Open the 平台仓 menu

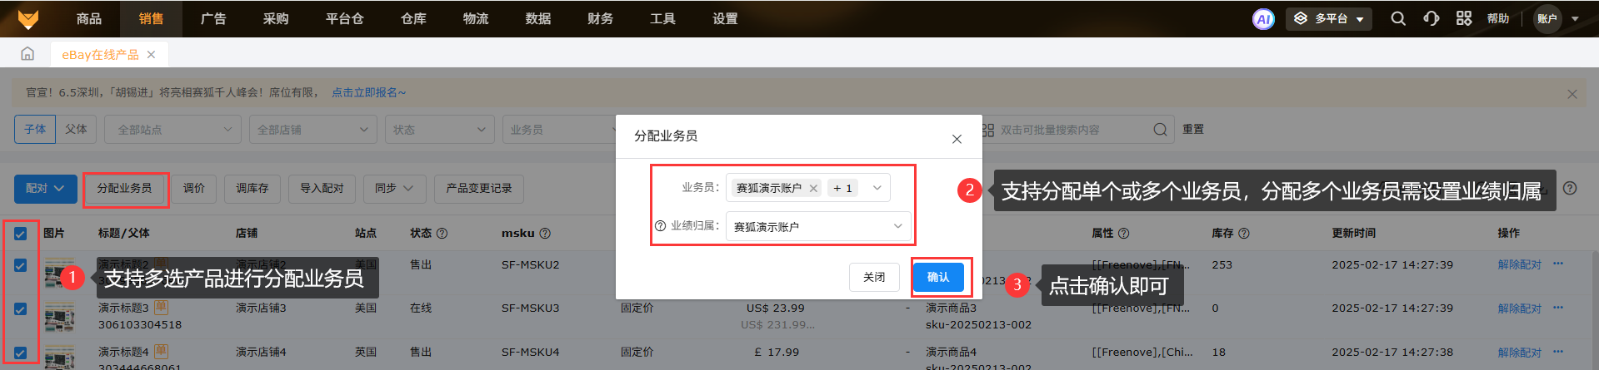344,18
